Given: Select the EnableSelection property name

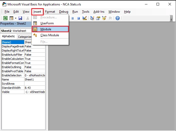Looking at the screenshot, I should point(13,75).
